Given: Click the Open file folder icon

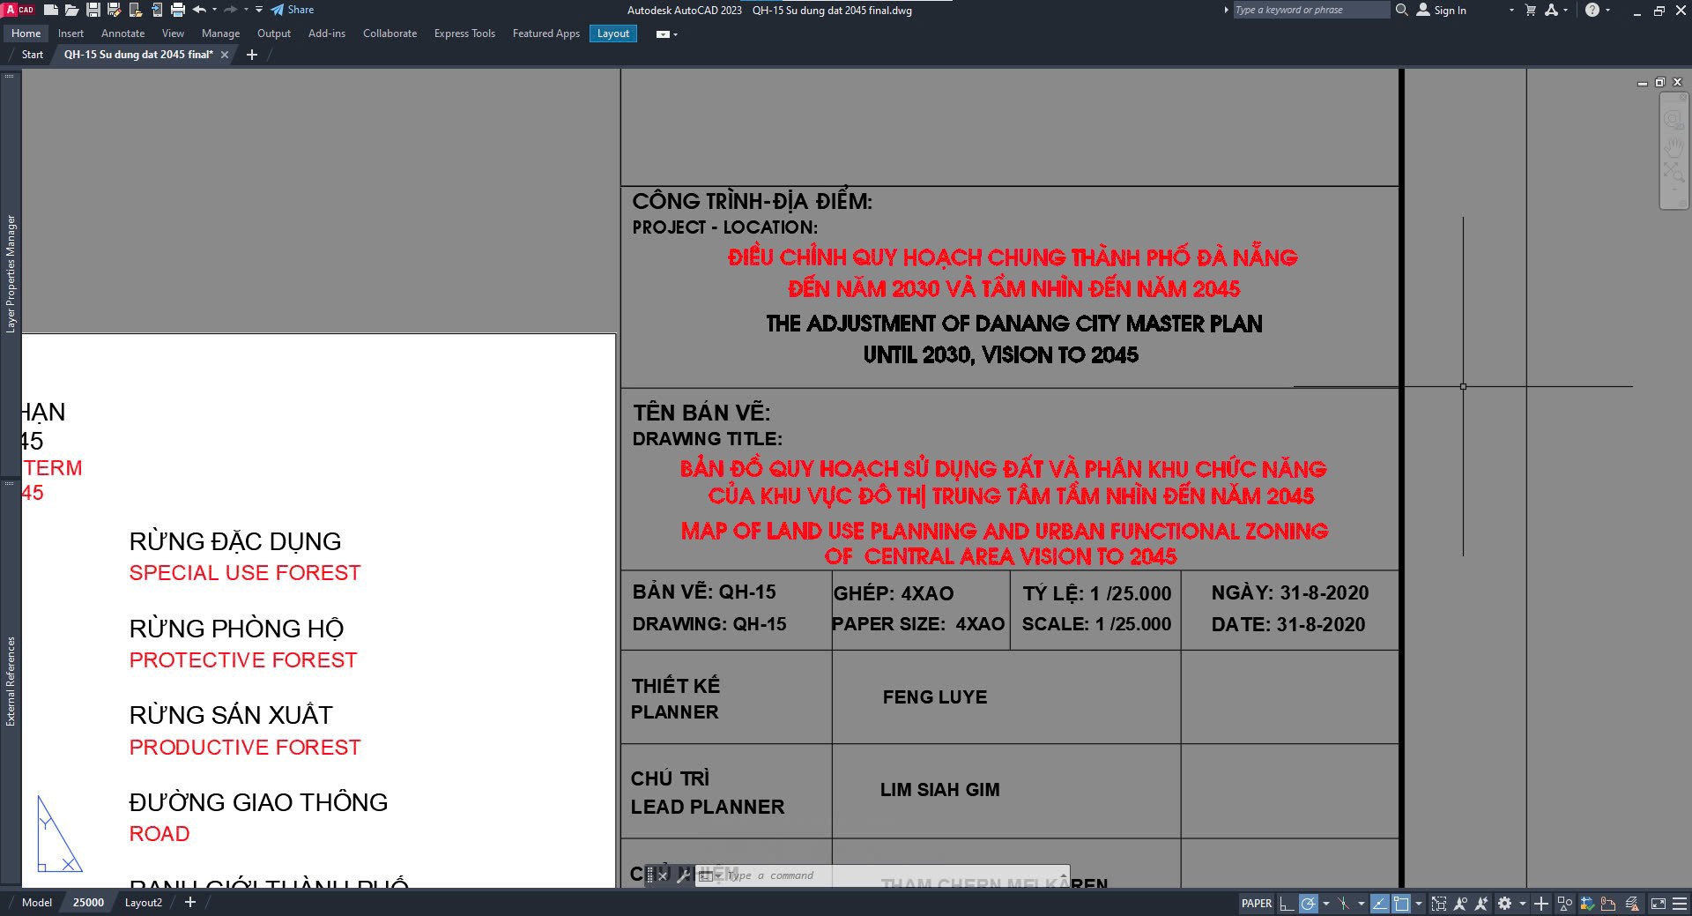Looking at the screenshot, I should (71, 10).
